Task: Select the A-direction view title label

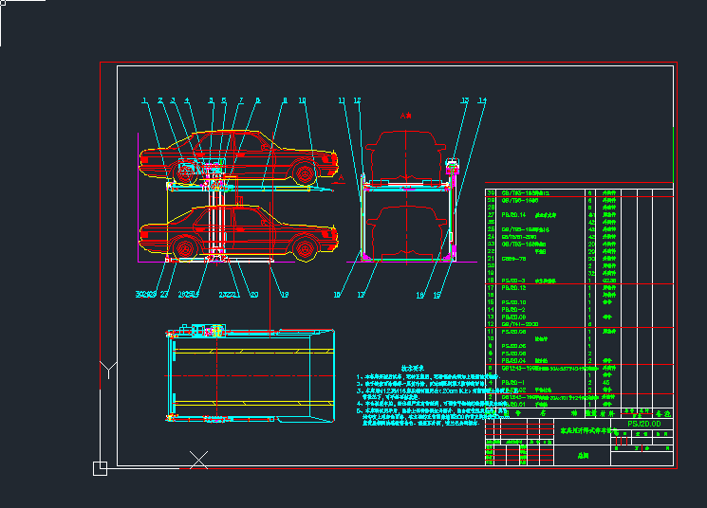Action: pos(405,116)
